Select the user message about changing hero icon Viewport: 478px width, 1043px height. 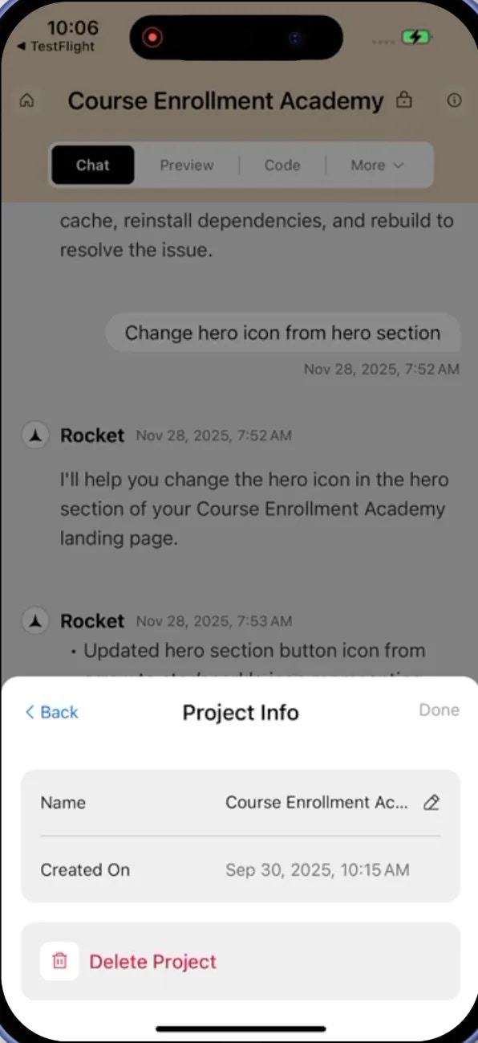coord(282,332)
